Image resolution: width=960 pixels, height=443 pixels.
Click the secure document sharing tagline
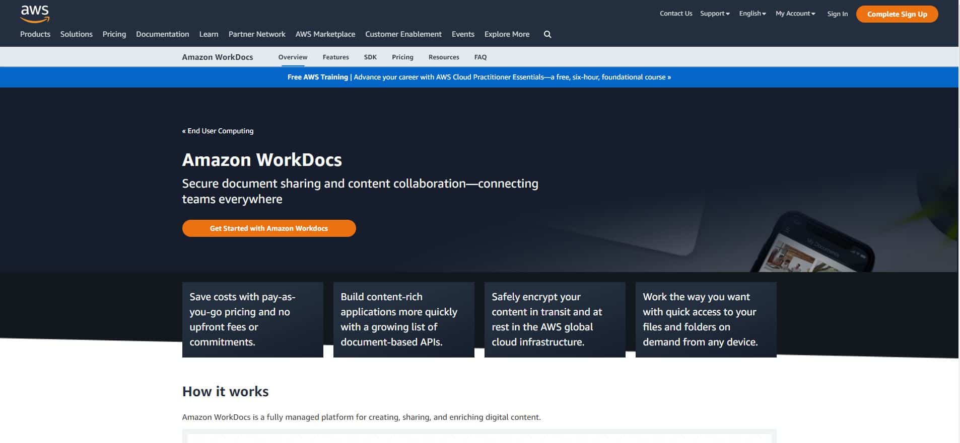point(360,192)
